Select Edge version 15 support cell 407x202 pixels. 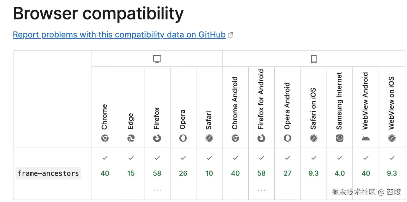131,173
